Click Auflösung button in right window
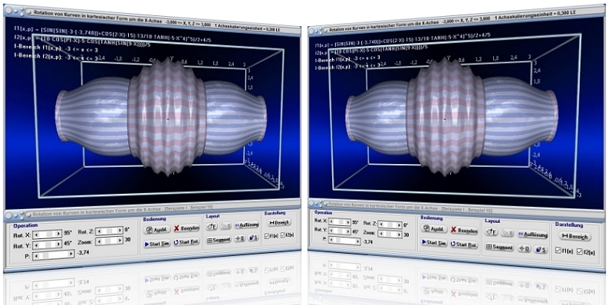 532,234
